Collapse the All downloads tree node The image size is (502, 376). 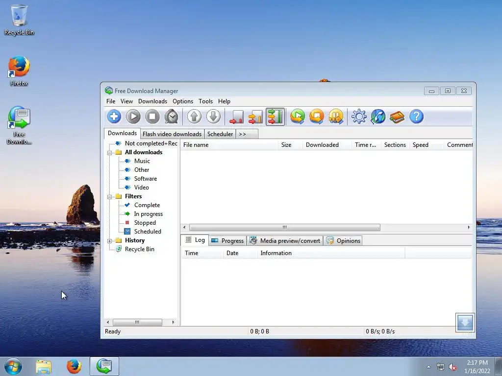[x=109, y=153]
